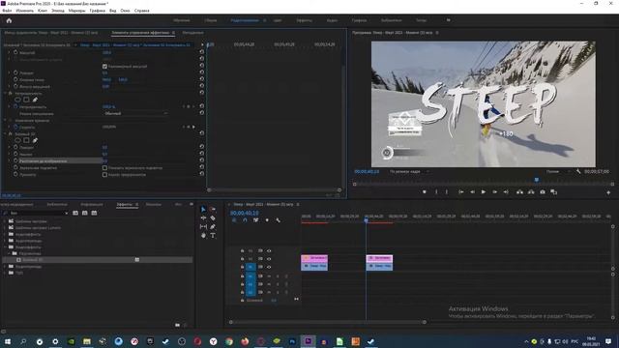
Task: Click Home icon in top bar
Action: [x=9, y=20]
